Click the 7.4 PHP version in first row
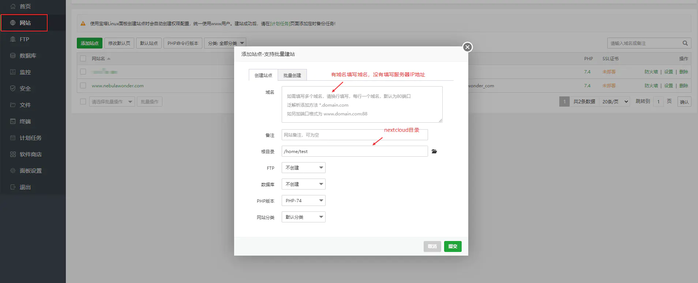The width and height of the screenshot is (698, 283). tap(587, 72)
